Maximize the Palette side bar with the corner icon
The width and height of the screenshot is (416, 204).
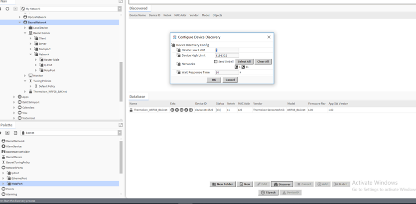point(121,125)
